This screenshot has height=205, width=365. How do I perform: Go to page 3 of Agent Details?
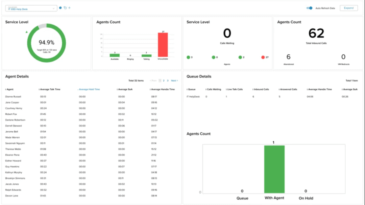tap(168, 81)
